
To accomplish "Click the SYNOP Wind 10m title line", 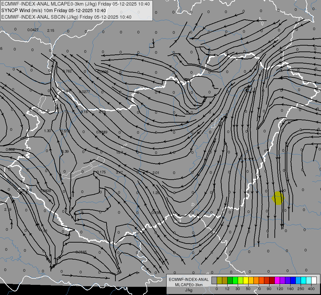I will point(54,10).
